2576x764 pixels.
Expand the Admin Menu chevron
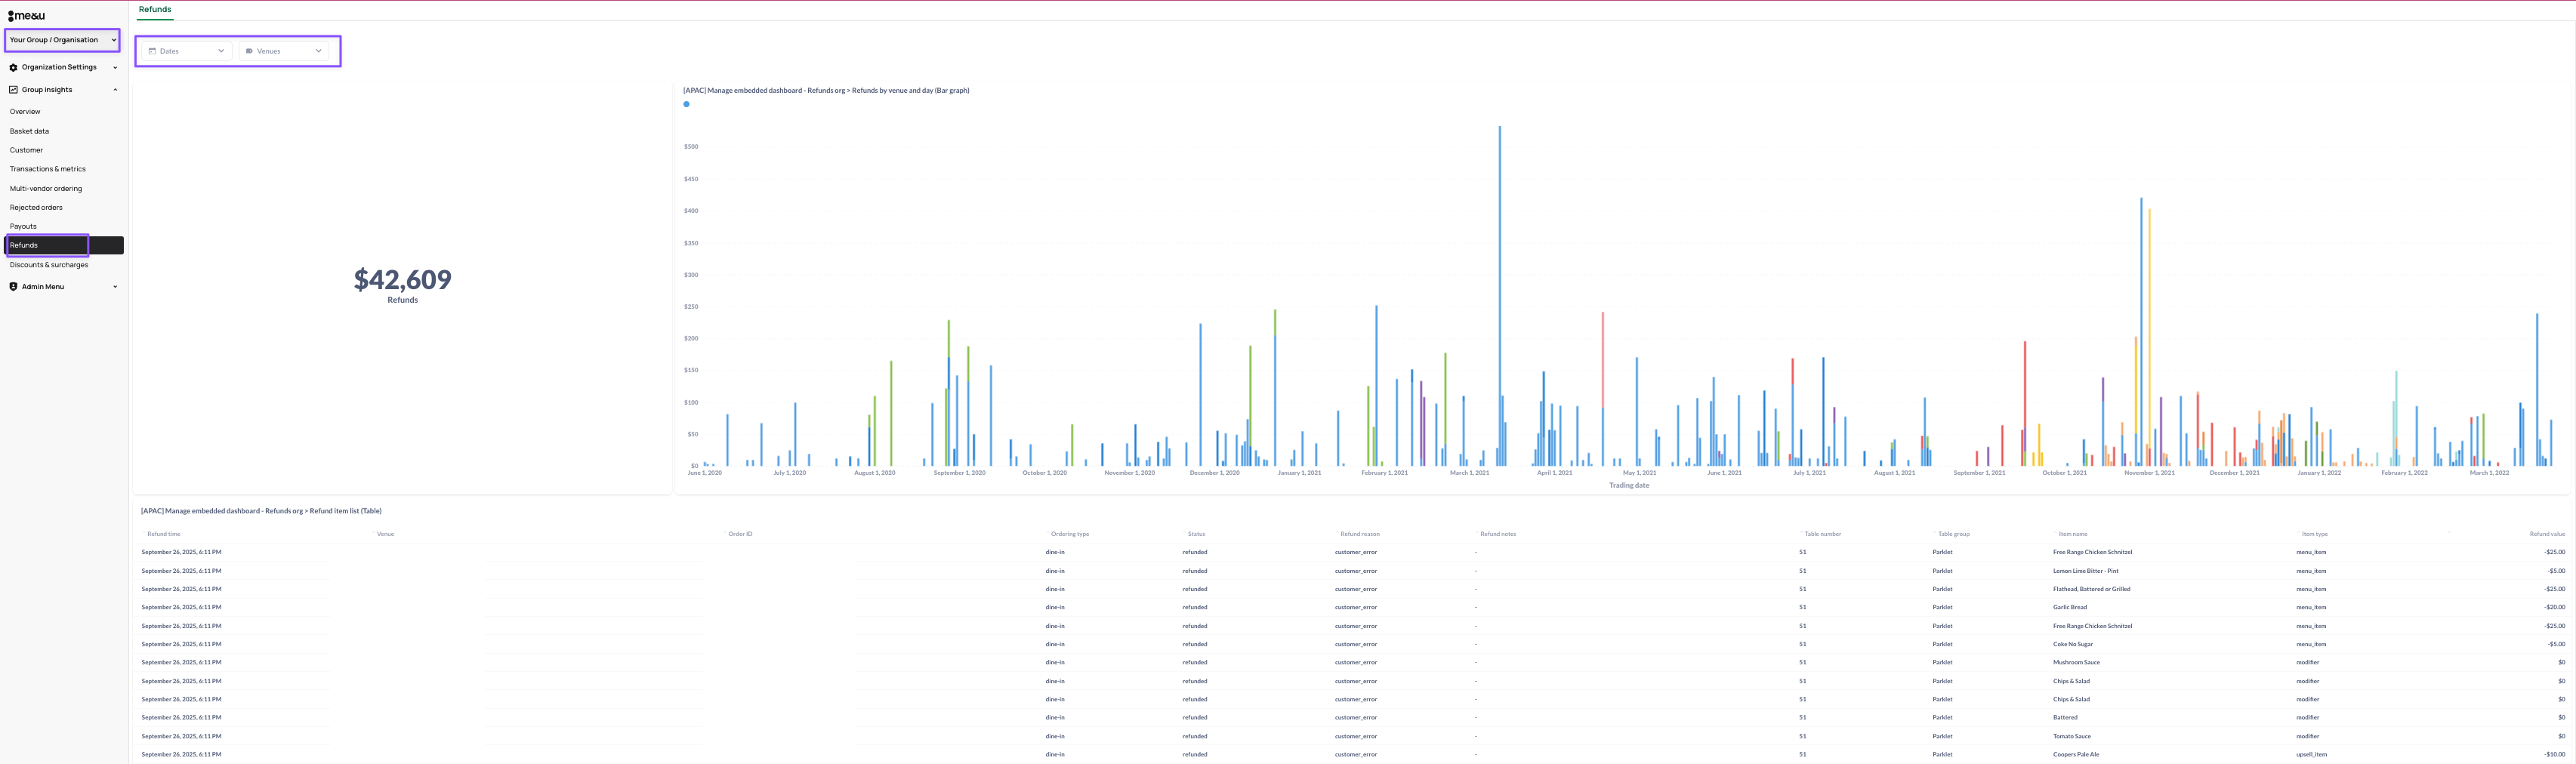115,287
